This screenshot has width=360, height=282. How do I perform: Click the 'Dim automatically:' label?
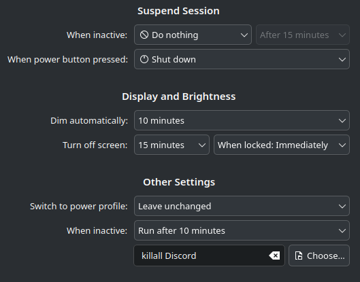[89, 121]
